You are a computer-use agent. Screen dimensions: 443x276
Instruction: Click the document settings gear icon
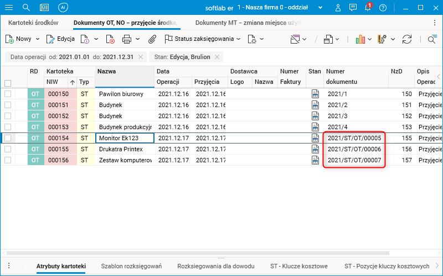coord(252,39)
